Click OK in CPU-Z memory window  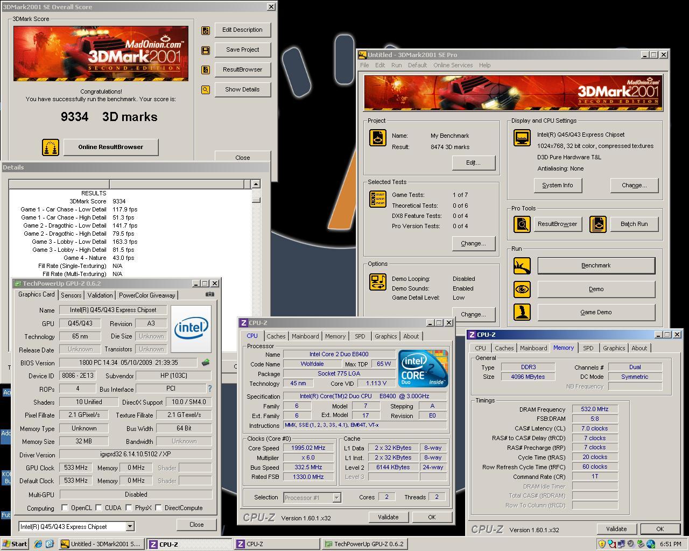[660, 529]
